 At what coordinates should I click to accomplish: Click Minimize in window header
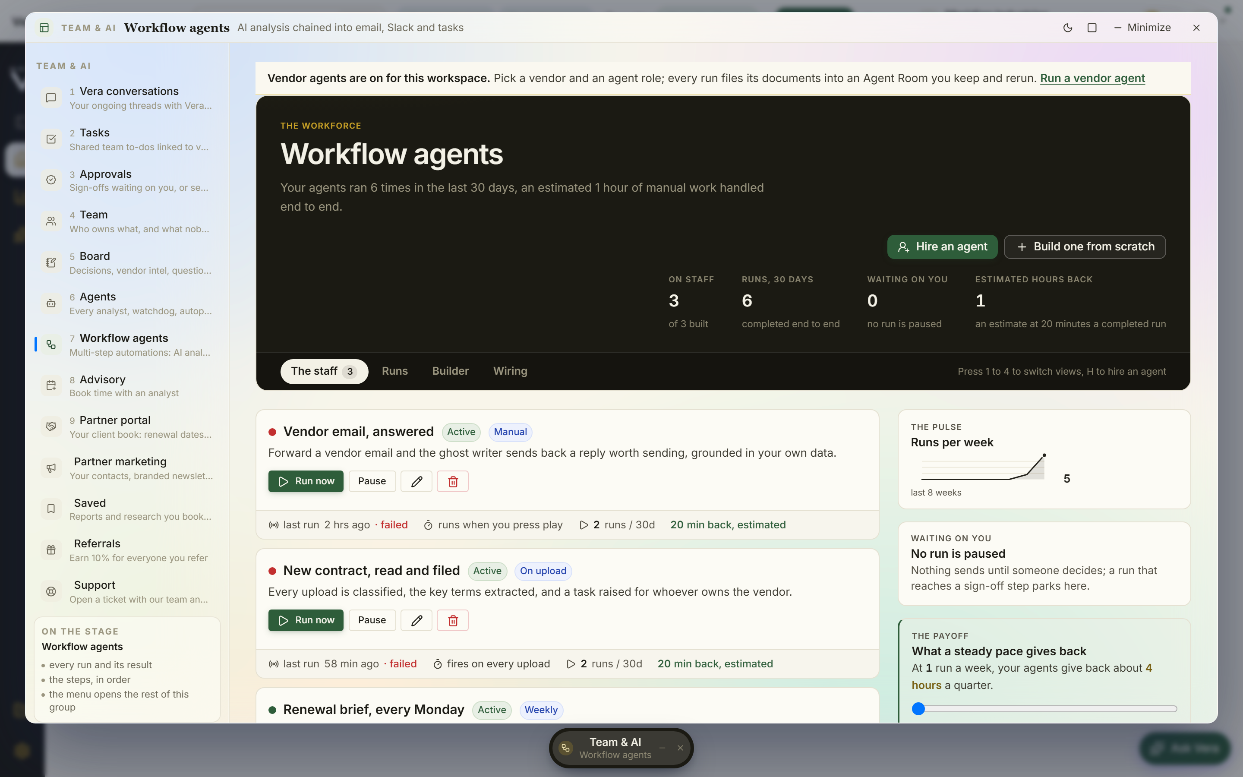[1142, 28]
